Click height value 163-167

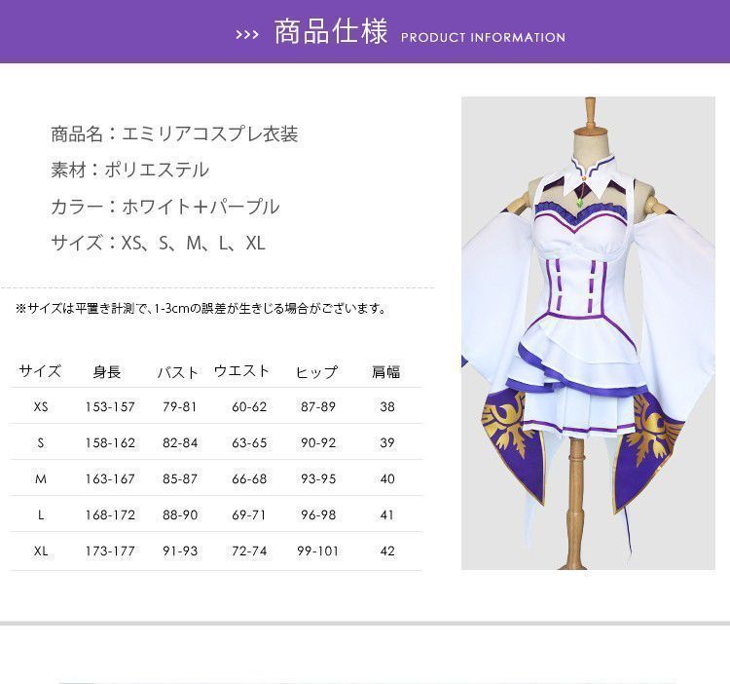click(x=110, y=478)
